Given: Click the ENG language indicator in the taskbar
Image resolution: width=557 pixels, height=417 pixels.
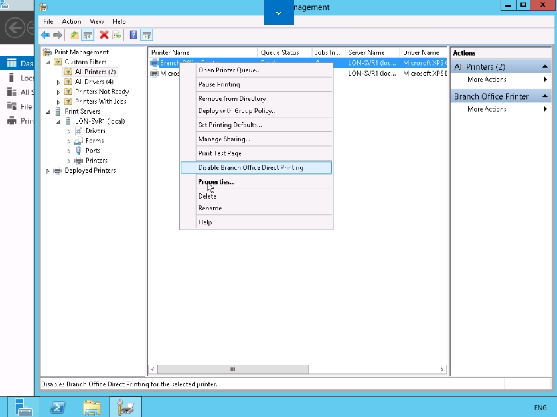Looking at the screenshot, I should [x=540, y=408].
